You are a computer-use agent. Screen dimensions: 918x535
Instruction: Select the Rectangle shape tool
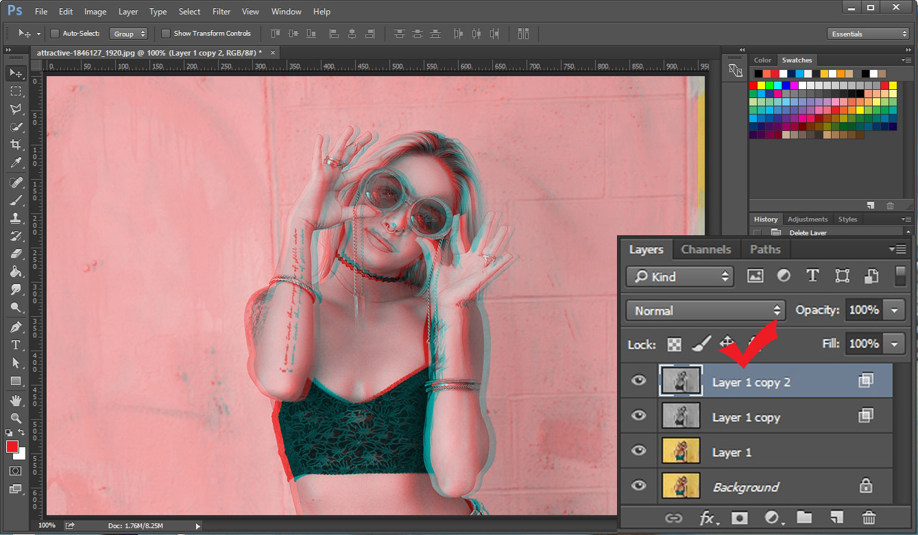point(16,381)
